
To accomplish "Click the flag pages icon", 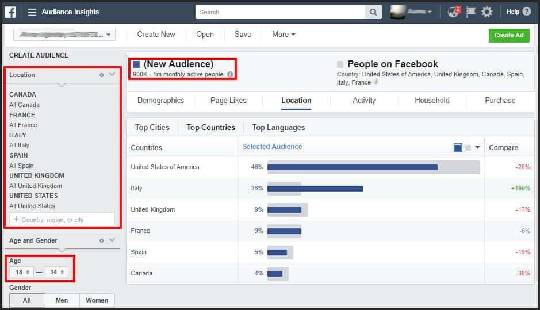I will 471,12.
